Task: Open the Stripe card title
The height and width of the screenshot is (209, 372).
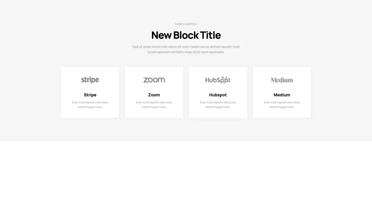Action: (x=90, y=95)
